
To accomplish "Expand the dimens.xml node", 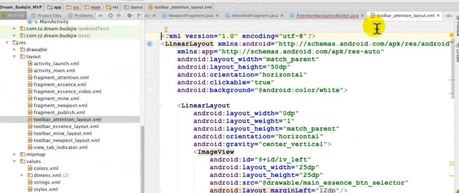I will click(22, 175).
